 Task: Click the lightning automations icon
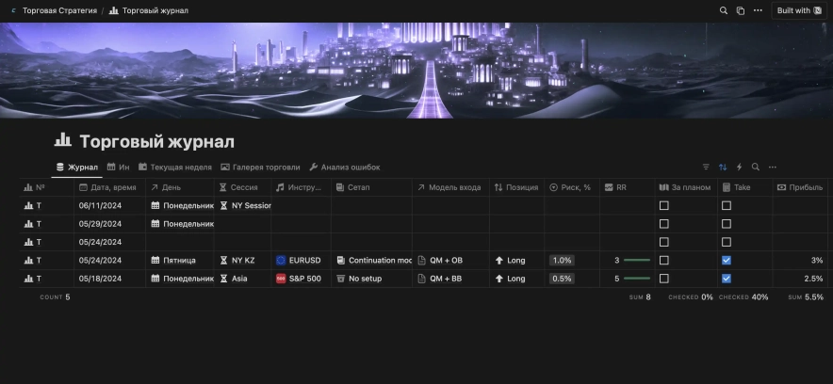point(739,168)
